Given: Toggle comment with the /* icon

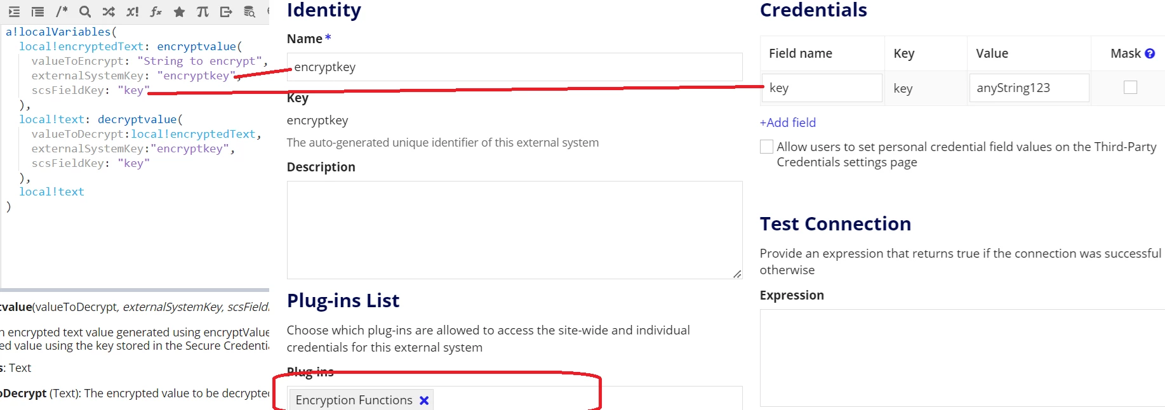Looking at the screenshot, I should 62,11.
